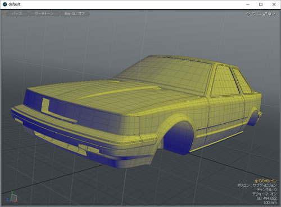Viewport: 281px width, 207px height.
Task: Open the viewport settings gear icon
Action: click(x=270, y=14)
